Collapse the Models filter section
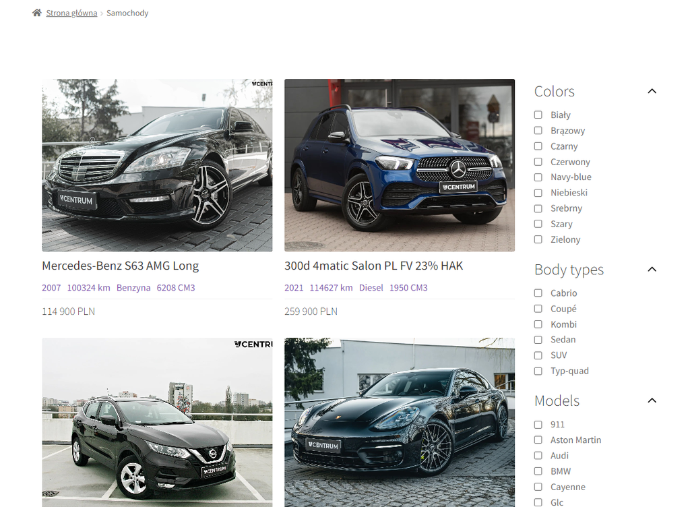The width and height of the screenshot is (690, 507). point(652,400)
